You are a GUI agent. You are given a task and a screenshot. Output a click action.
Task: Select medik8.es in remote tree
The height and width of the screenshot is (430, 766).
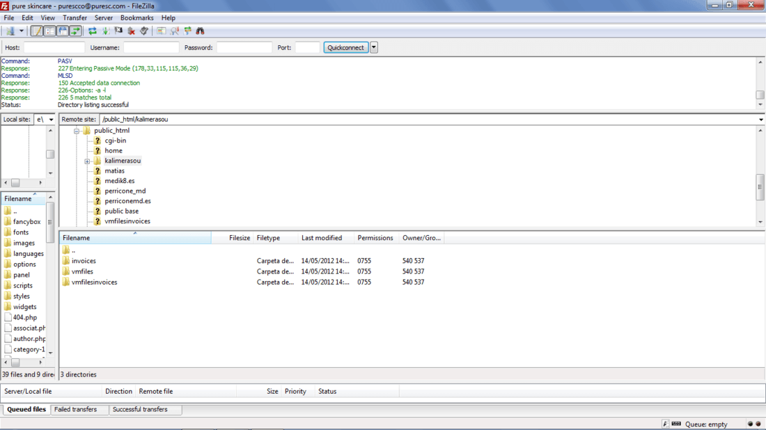pos(120,181)
